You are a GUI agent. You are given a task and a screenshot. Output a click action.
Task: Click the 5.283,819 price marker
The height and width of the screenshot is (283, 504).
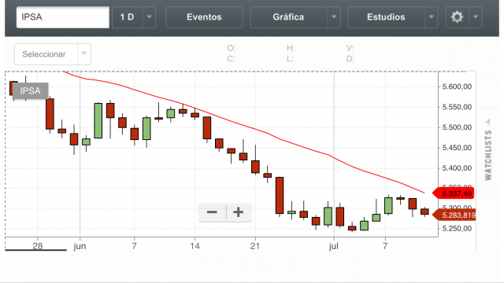coord(454,215)
